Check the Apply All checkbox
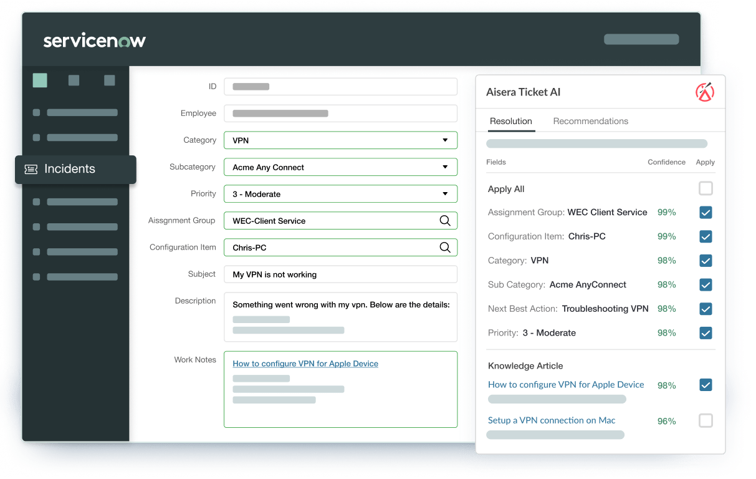This screenshot has height=479, width=756. 706,188
